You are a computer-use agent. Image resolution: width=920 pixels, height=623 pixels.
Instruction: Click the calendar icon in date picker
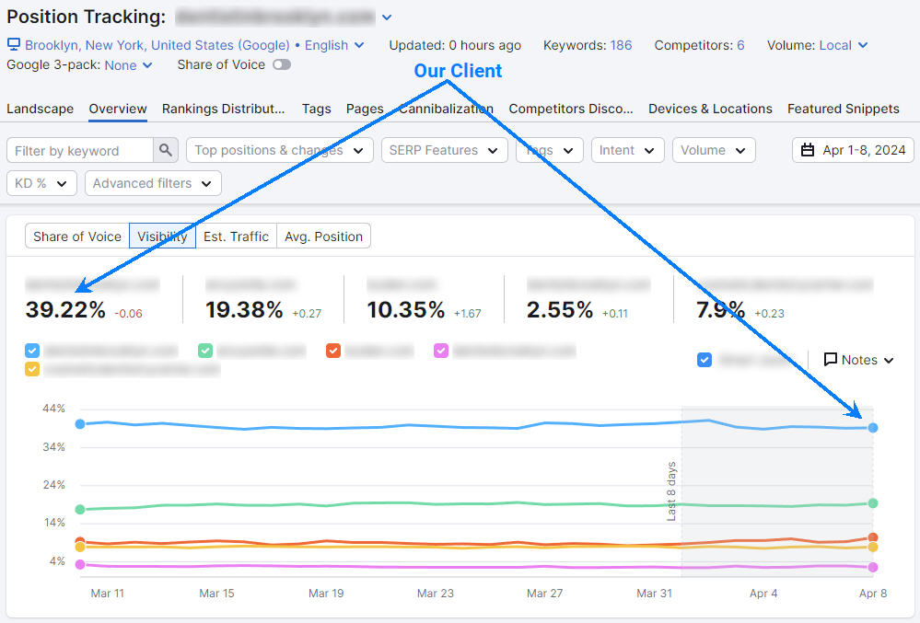click(x=808, y=150)
